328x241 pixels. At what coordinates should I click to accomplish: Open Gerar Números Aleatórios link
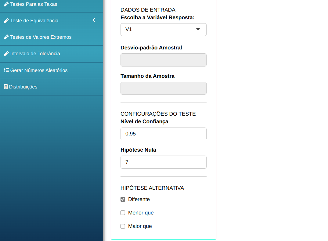39,70
